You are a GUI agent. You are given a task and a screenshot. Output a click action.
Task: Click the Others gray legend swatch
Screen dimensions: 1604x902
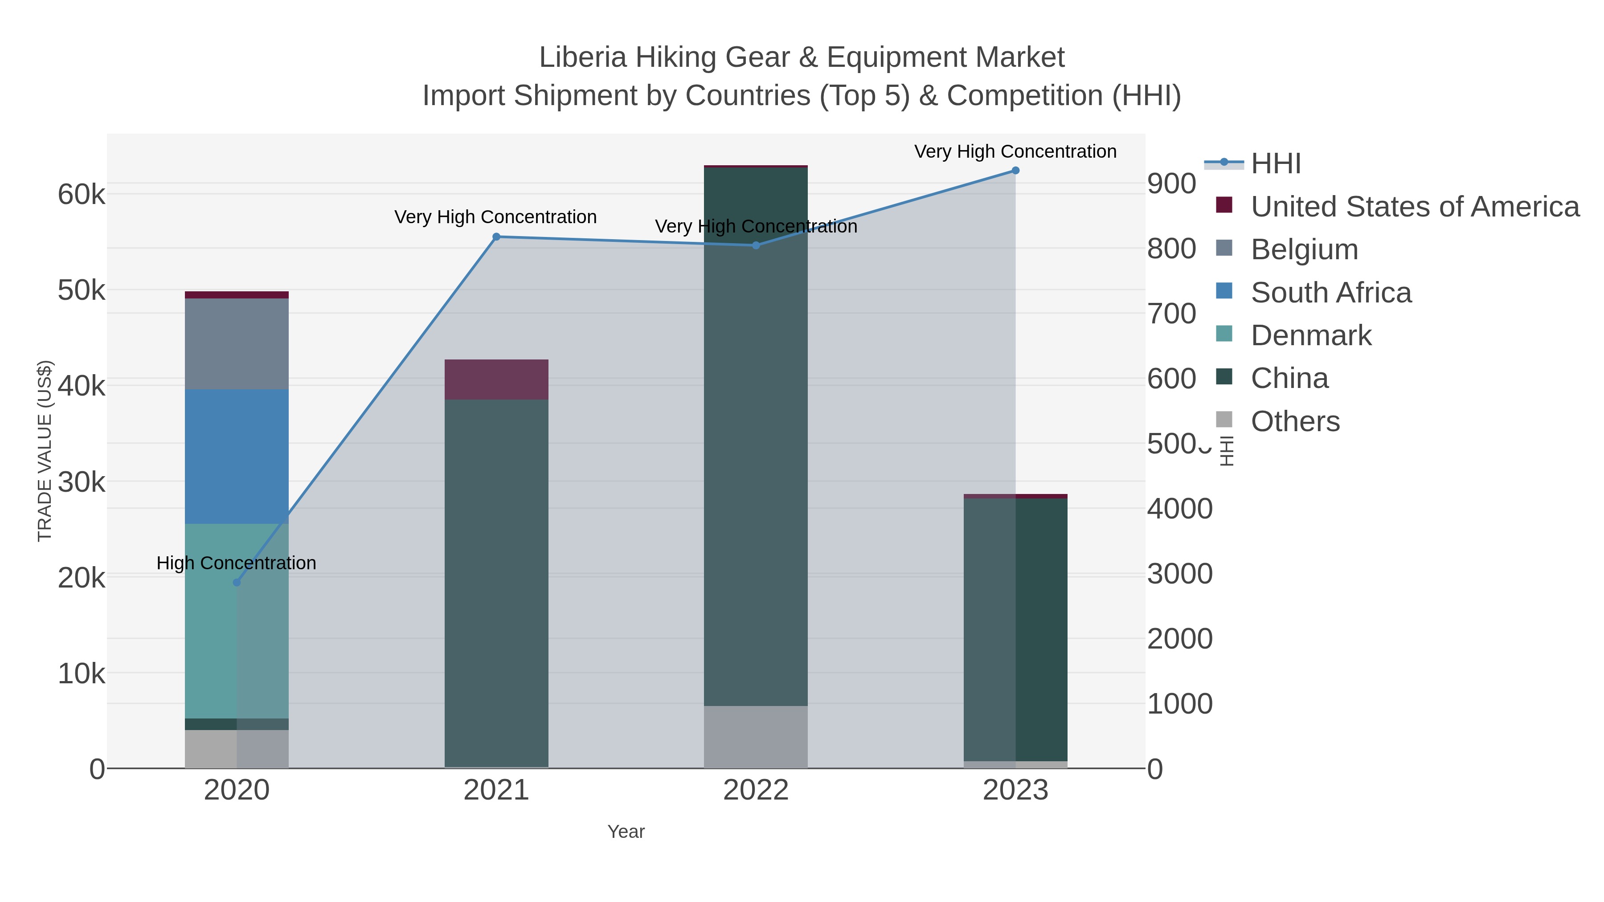1224,420
